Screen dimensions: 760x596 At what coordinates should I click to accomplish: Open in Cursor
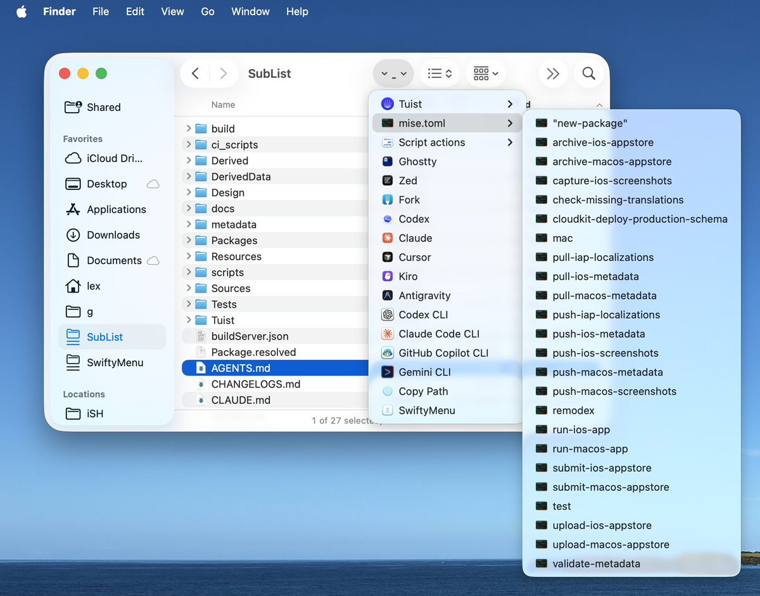(x=446, y=257)
